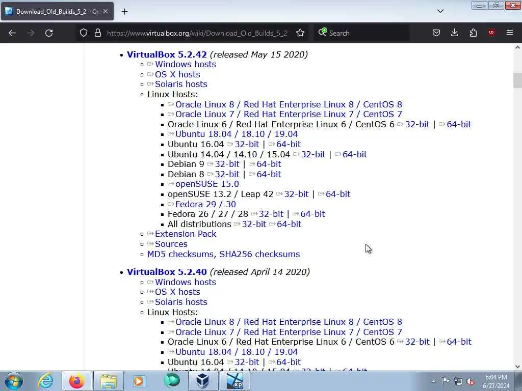522x391 pixels.
Task: Download All distributions 64-bit build
Action: coord(289,224)
